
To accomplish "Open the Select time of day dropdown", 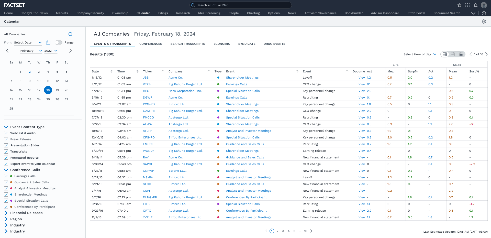I will point(420,54).
